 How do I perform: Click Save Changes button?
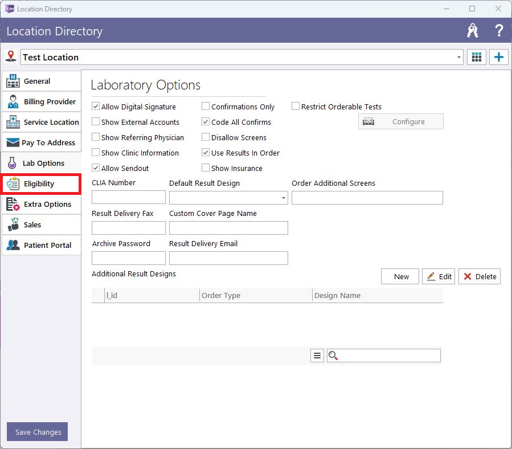pos(37,432)
